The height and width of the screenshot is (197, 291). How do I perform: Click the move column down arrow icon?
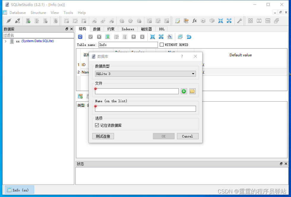[142, 37]
